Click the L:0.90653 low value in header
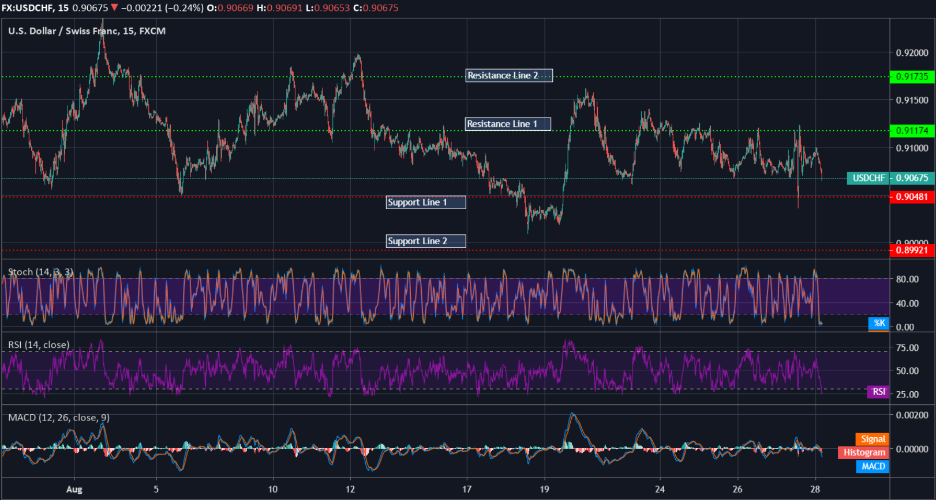Viewport: 936px width, 500px height. [x=328, y=8]
